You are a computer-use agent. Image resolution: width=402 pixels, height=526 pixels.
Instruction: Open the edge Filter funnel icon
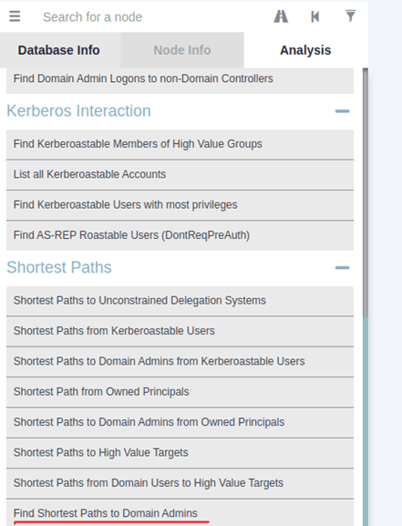[350, 15]
